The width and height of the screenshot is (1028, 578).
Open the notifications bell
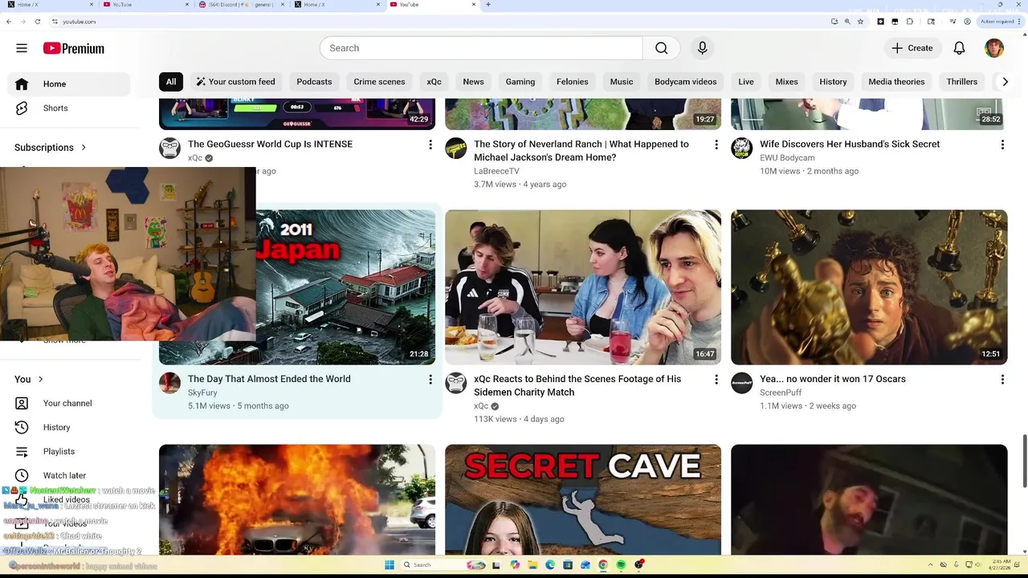point(959,48)
